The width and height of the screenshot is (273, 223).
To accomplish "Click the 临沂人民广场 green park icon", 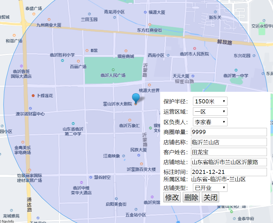I will point(113,70).
